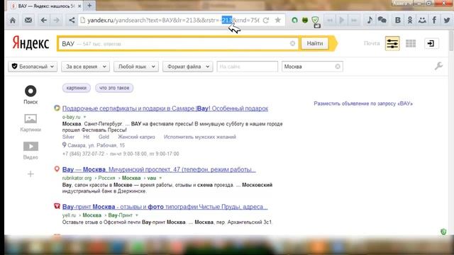Open a new tab with plus button
The image size is (454, 255).
tap(89, 6)
